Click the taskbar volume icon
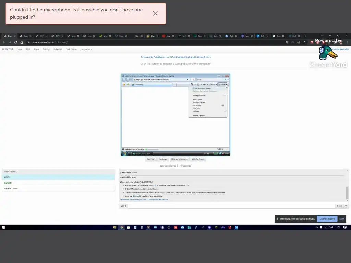The height and width of the screenshot is (263, 351). (x=325, y=227)
